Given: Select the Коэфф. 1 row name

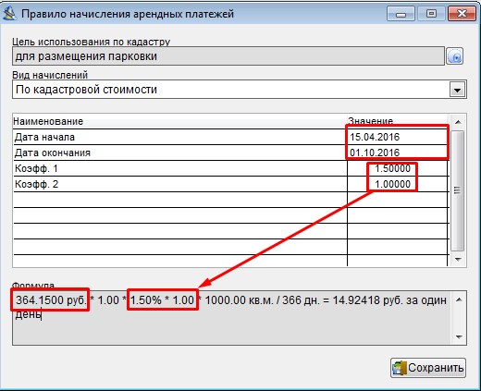Looking at the screenshot, I should click(36, 168).
